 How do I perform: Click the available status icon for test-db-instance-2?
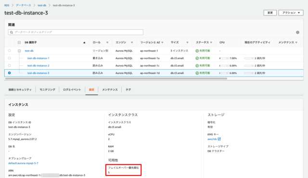pyautogui.click(x=197, y=66)
